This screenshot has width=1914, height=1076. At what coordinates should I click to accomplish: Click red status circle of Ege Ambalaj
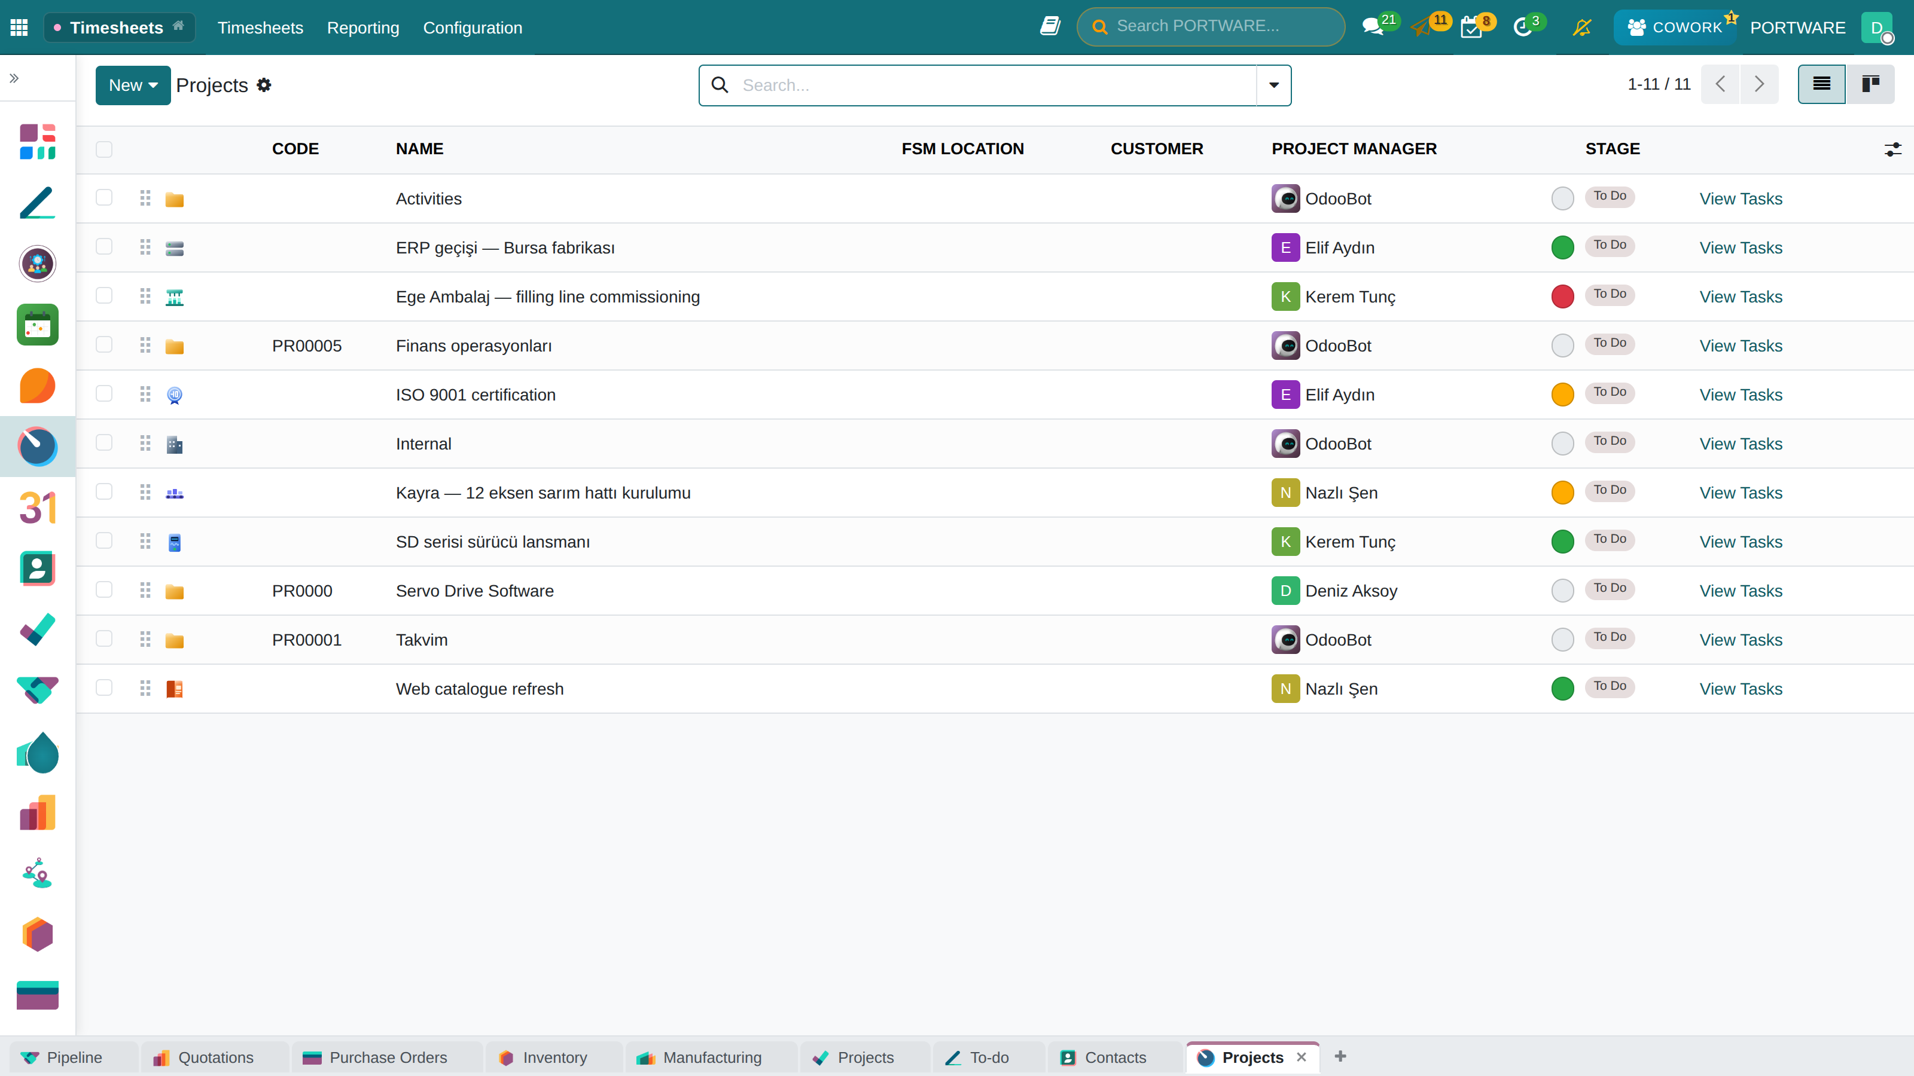(x=1562, y=296)
